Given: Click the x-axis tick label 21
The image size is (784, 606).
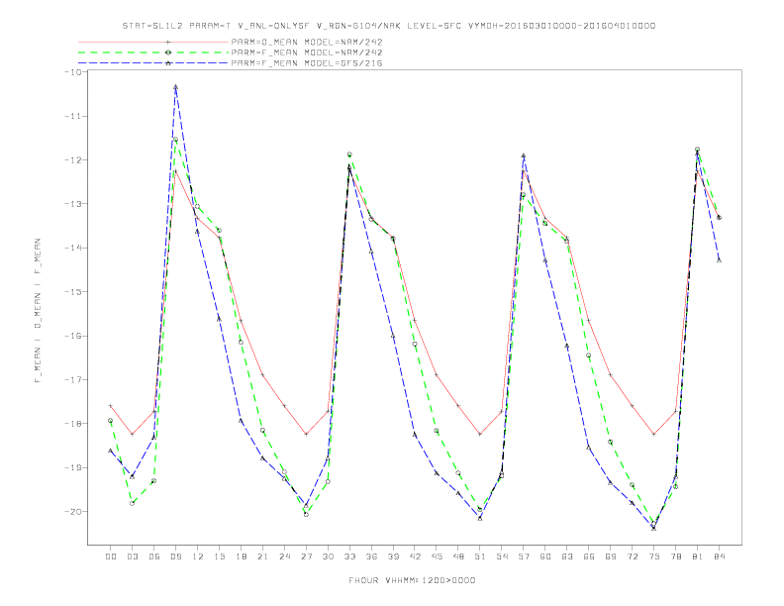Looking at the screenshot, I should coord(262,556).
